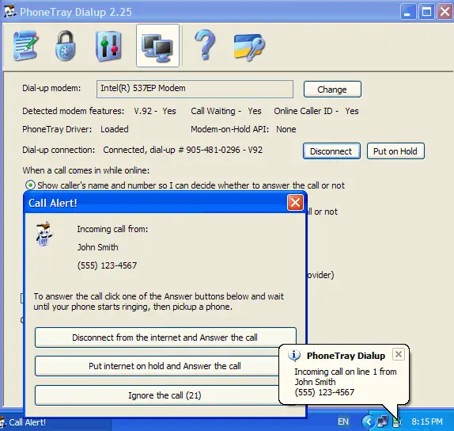Image resolution: width=454 pixels, height=431 pixels.
Task: Click the PhoneTray mascot icon in Call Alert
Action: pyautogui.click(x=44, y=234)
